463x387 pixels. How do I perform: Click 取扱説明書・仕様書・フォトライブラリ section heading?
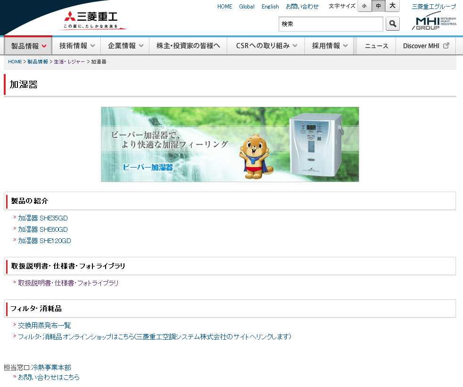tap(68, 266)
